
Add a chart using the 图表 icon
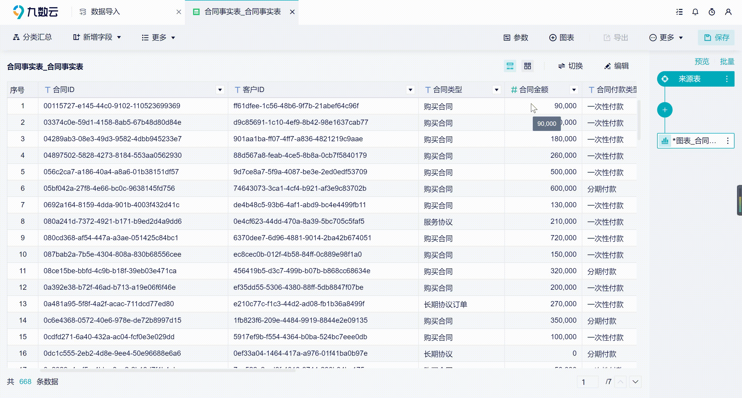pos(561,37)
